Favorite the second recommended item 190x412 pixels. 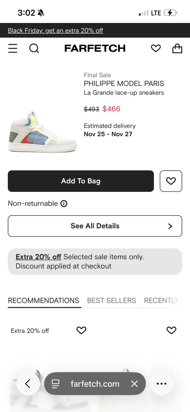[171, 330]
